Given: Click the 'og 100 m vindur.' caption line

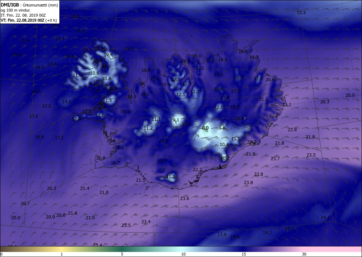Looking at the screenshot, I should [x=16, y=10].
